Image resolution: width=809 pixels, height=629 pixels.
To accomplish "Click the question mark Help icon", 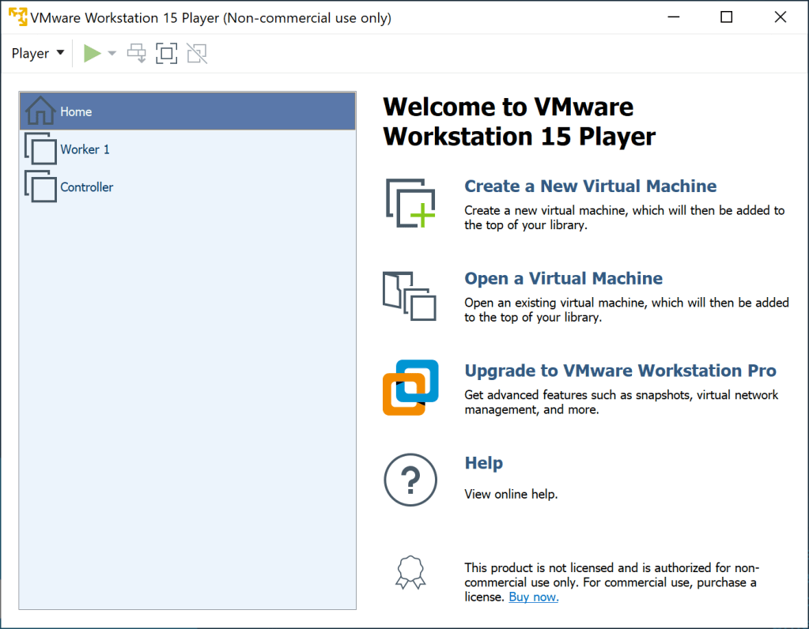I will (410, 480).
